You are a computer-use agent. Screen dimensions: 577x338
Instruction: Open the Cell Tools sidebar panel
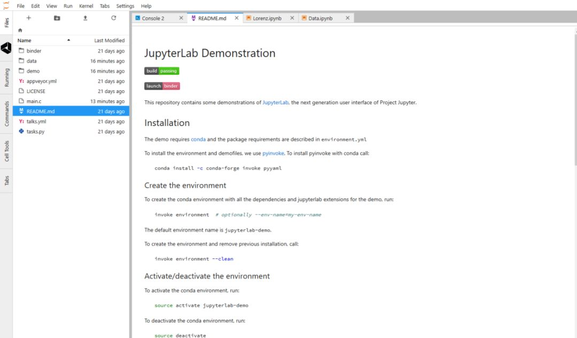(x=6, y=151)
